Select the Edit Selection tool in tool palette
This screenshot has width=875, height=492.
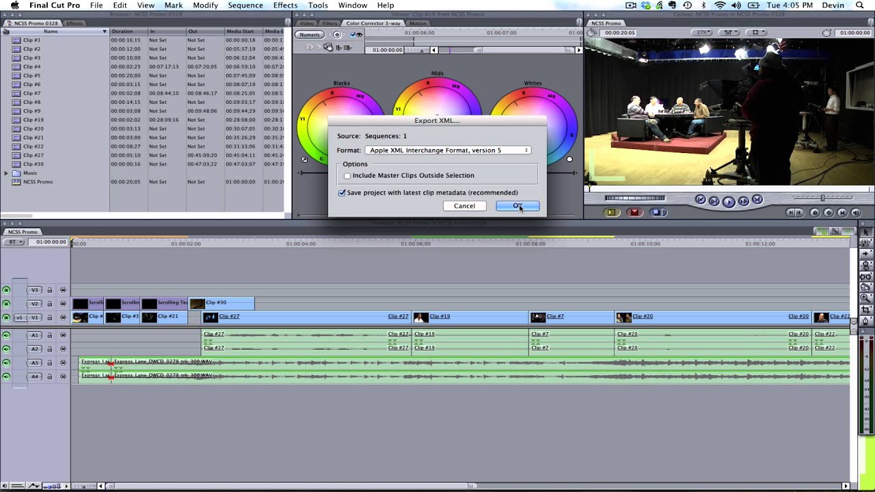pos(866,243)
